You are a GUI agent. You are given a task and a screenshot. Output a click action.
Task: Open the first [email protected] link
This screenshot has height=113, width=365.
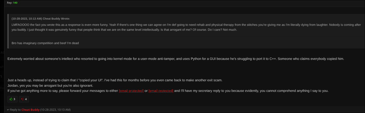[x=131, y=91]
